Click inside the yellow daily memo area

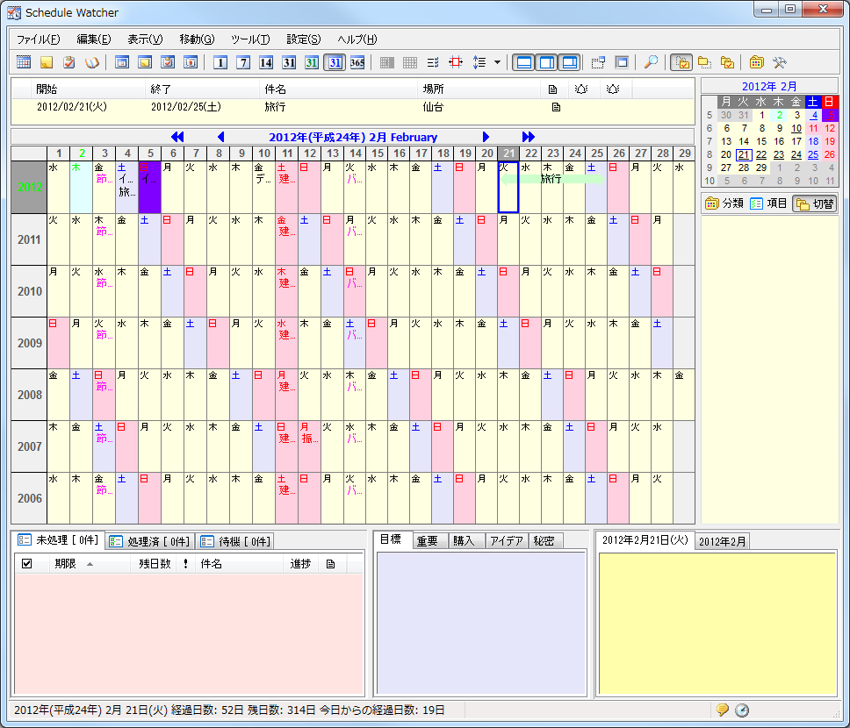pos(717,624)
